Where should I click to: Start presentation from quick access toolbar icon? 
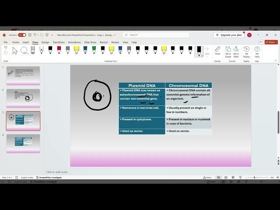tap(47, 35)
